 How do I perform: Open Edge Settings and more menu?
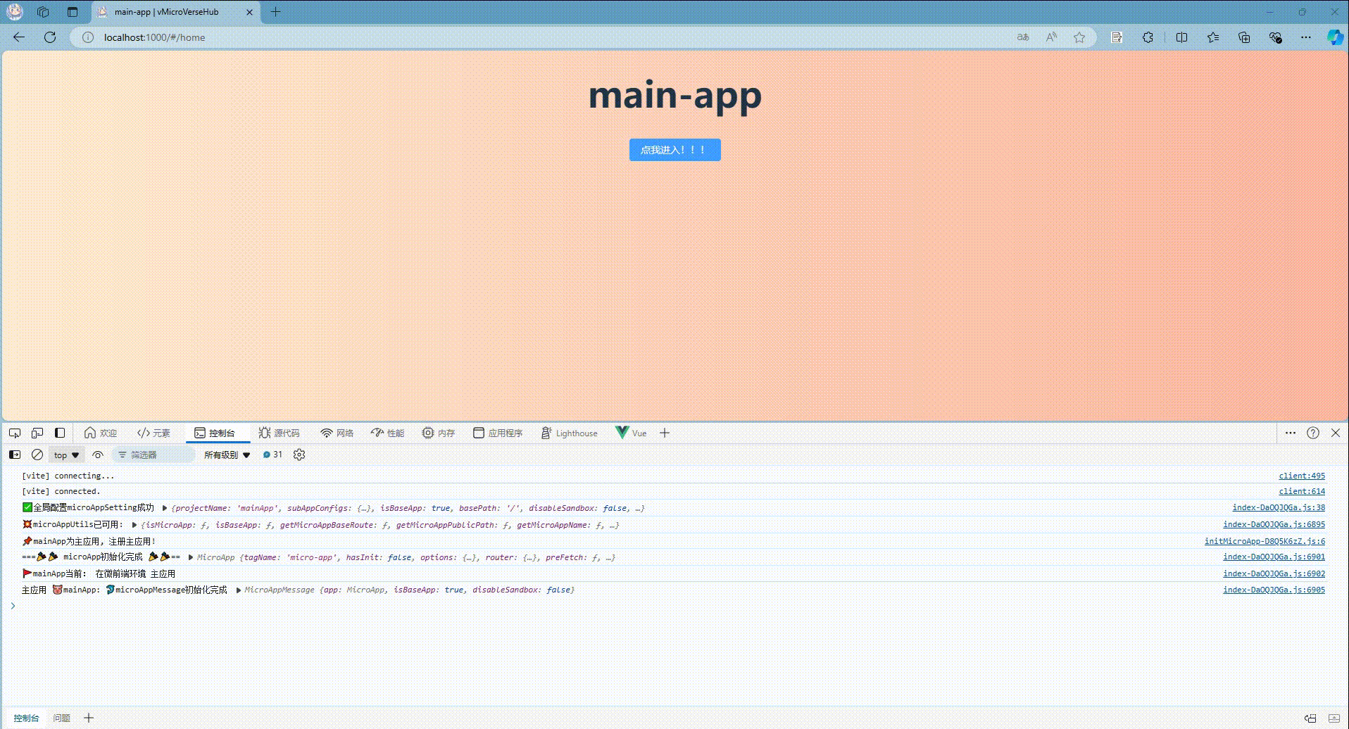(x=1306, y=37)
